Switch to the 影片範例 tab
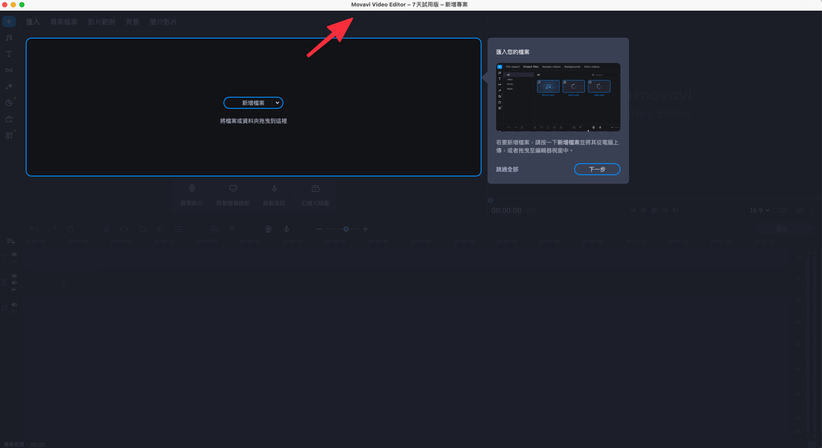This screenshot has height=448, width=822. [x=102, y=22]
